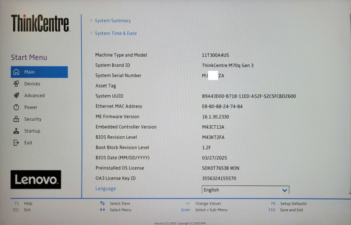Viewport: 351px width, 225px height.
Task: Click ME Firmware Version 16.1.30.2330
Action: pyautogui.click(x=215, y=117)
